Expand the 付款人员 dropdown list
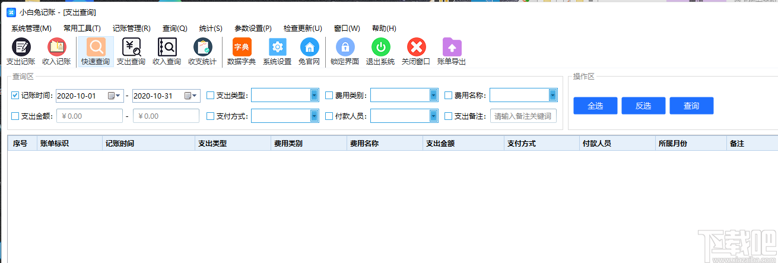Screen dimensions: 778x263 [x=434, y=116]
